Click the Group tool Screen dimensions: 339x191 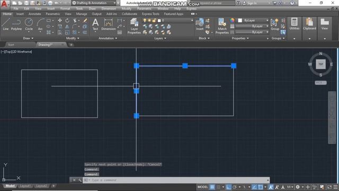click(275, 24)
